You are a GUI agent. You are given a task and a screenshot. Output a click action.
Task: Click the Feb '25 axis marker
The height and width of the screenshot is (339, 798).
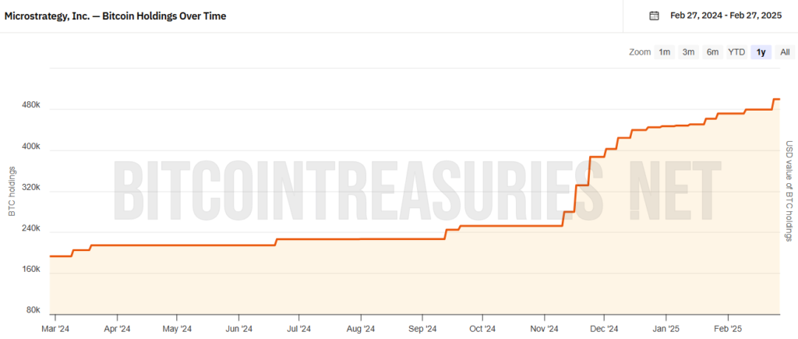[x=729, y=329]
